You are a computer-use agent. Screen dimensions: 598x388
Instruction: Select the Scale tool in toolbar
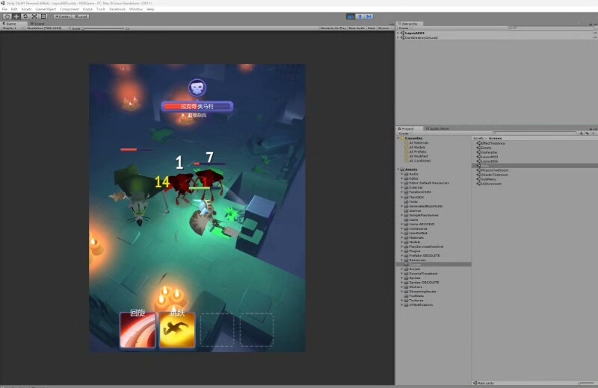[x=34, y=16]
